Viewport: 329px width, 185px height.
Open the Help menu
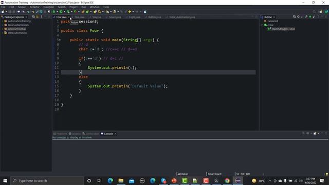coord(106,7)
